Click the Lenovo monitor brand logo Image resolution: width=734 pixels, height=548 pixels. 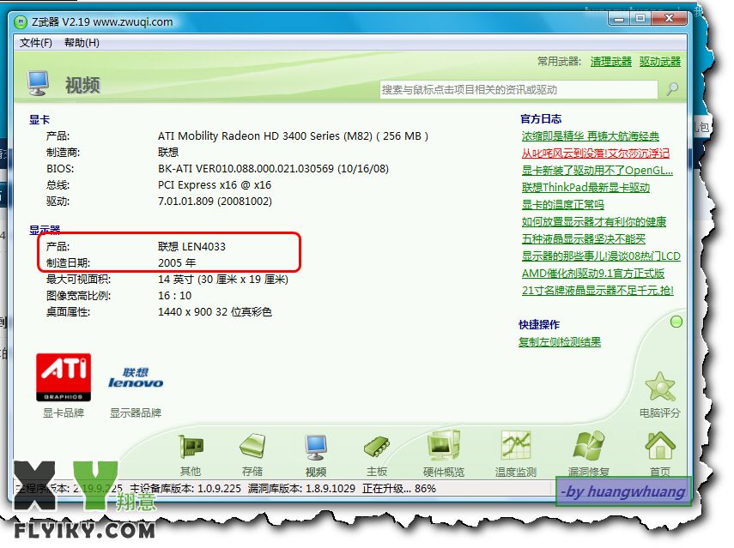pyautogui.click(x=136, y=378)
